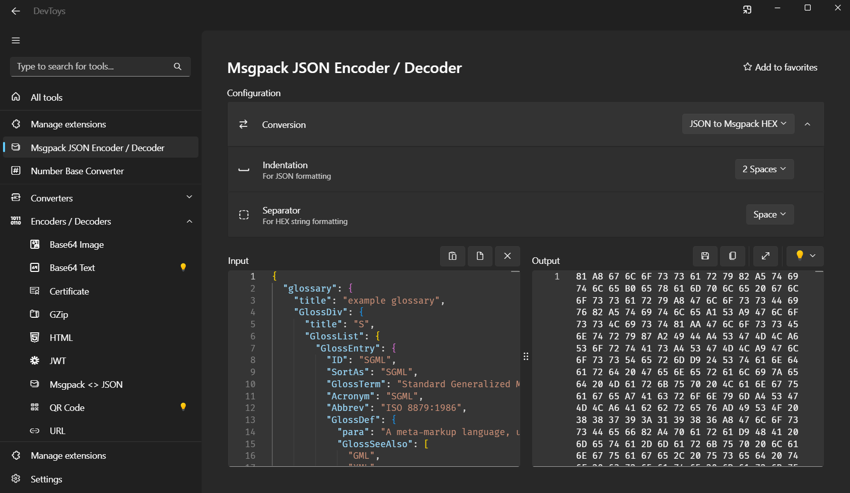Screen dimensions: 850x493
Task: Open Base64 Image tool
Action: (101, 244)
